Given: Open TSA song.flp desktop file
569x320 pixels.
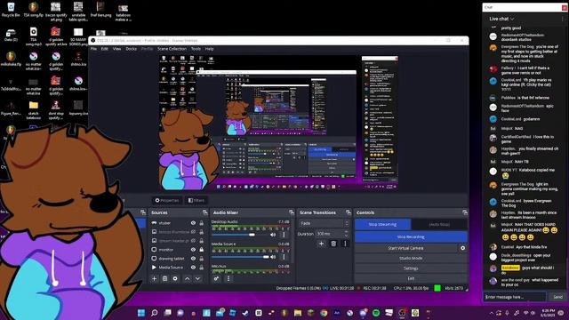Looking at the screenshot, I should coord(34,10).
